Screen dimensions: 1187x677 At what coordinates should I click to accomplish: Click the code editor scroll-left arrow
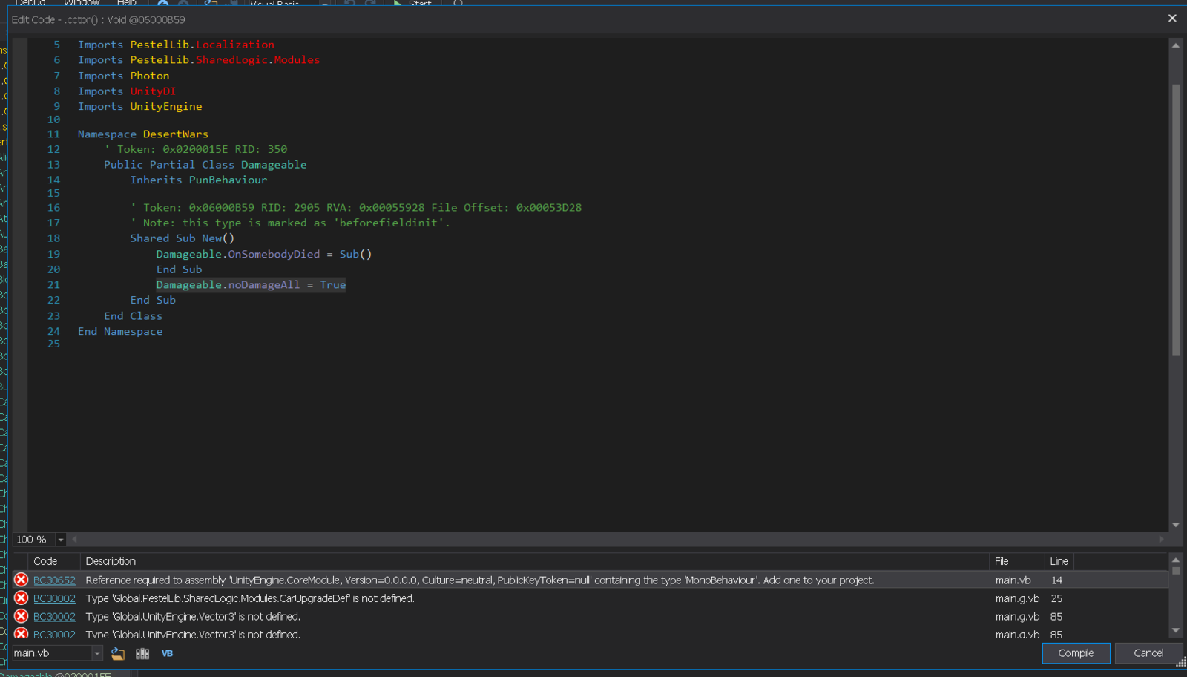coord(75,540)
